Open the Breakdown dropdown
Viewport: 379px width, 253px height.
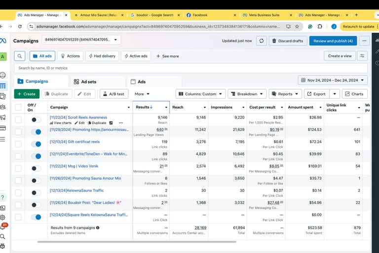click(247, 94)
